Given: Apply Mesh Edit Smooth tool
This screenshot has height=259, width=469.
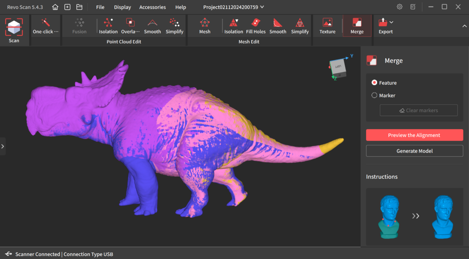Looking at the screenshot, I should tap(277, 26).
